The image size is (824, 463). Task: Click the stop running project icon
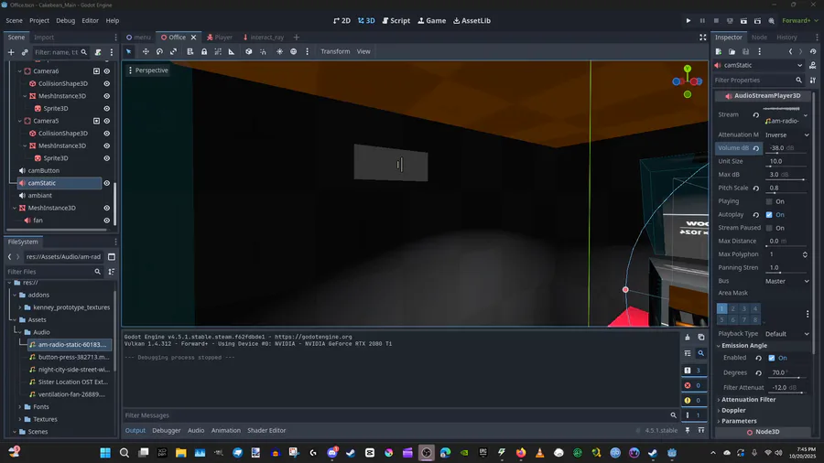pyautogui.click(x=716, y=20)
